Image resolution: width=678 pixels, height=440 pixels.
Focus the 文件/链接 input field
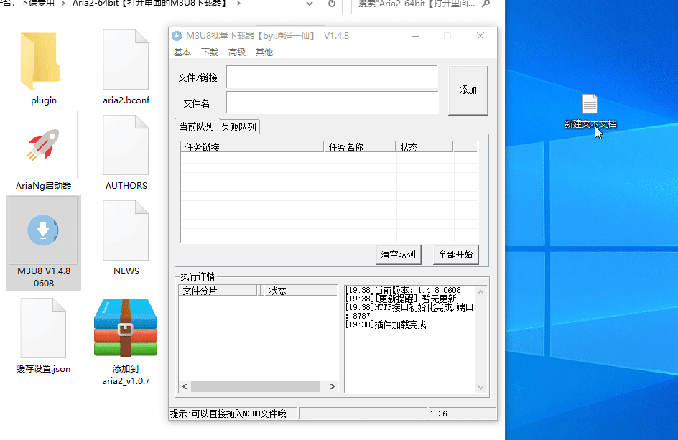coord(332,78)
